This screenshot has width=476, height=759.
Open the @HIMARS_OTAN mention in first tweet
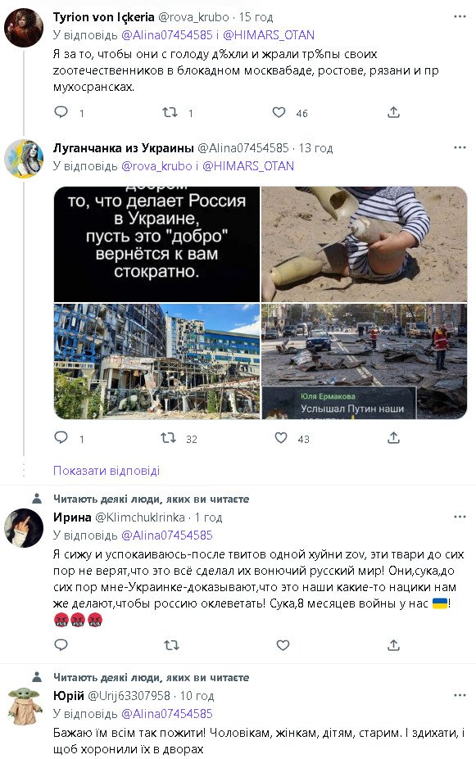pyautogui.click(x=269, y=35)
